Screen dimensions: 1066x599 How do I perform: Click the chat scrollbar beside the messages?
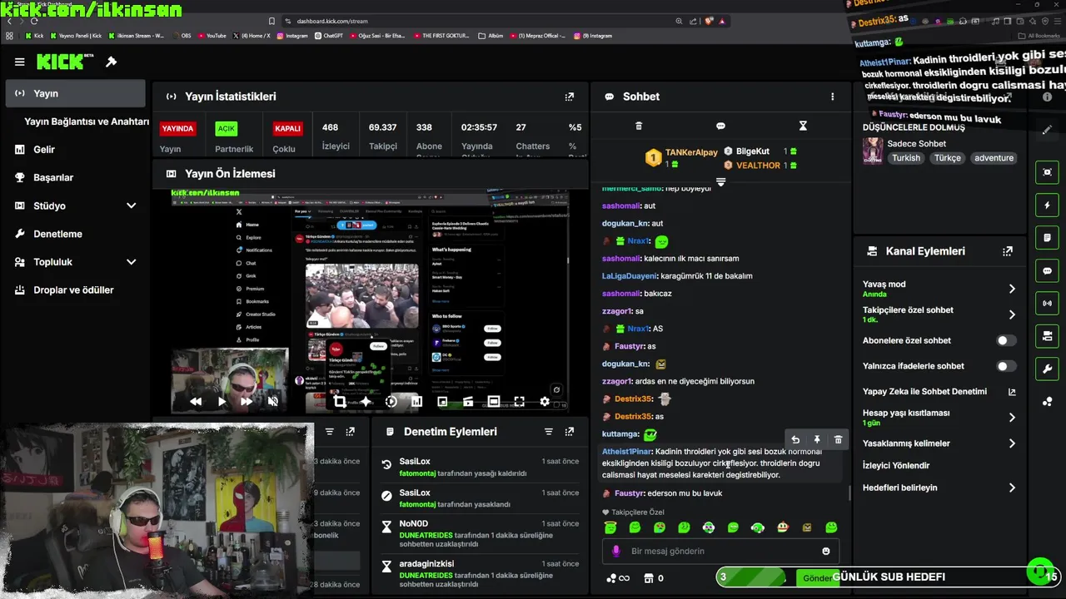pos(849,493)
